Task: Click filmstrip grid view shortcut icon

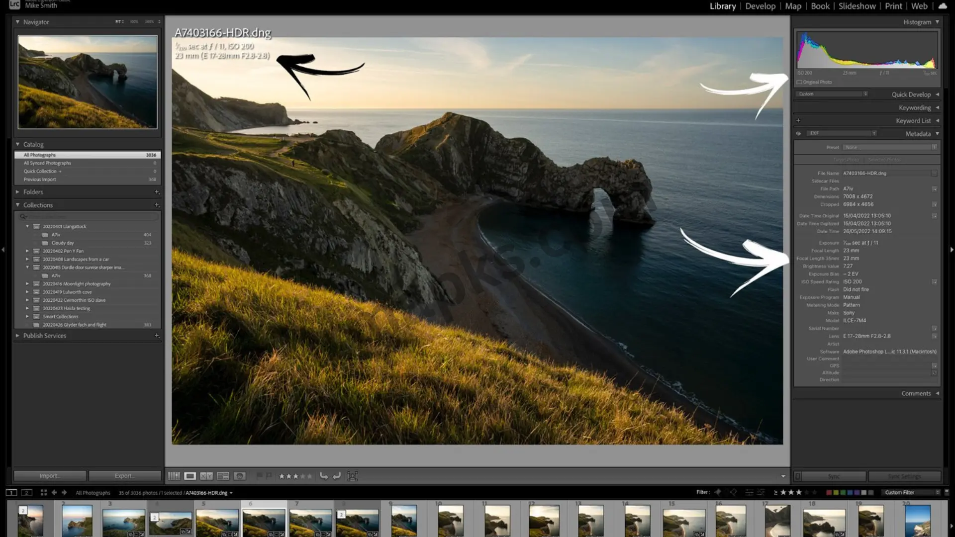Action: 44,493
